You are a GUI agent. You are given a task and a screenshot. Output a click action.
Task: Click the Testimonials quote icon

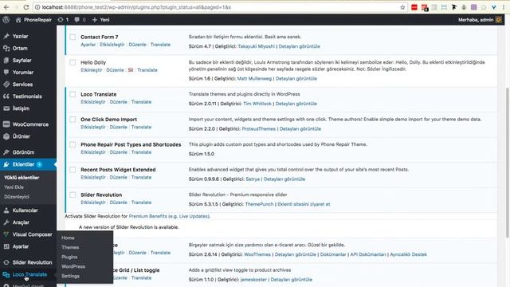point(6,96)
